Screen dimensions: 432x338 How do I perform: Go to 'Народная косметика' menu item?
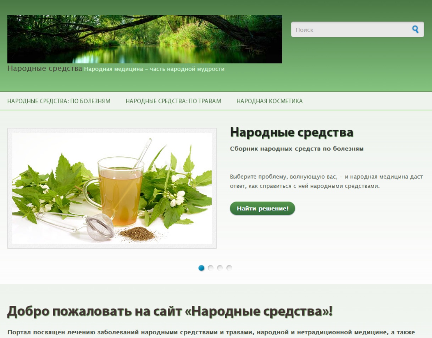pyautogui.click(x=270, y=101)
